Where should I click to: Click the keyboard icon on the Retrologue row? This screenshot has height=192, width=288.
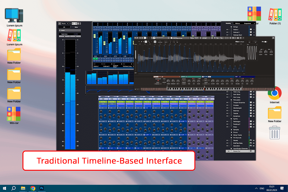251,121
